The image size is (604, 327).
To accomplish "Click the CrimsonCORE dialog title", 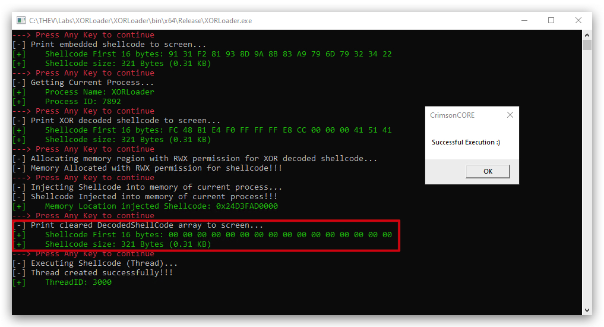I will (x=452, y=115).
